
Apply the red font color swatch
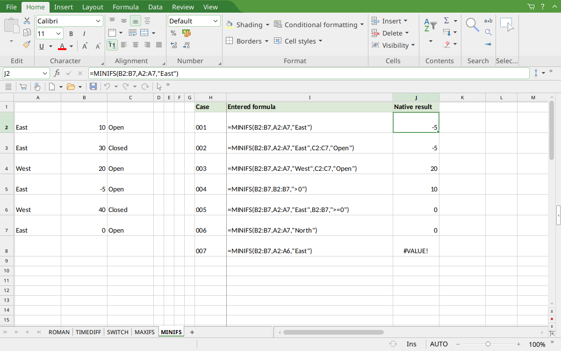tap(62, 46)
